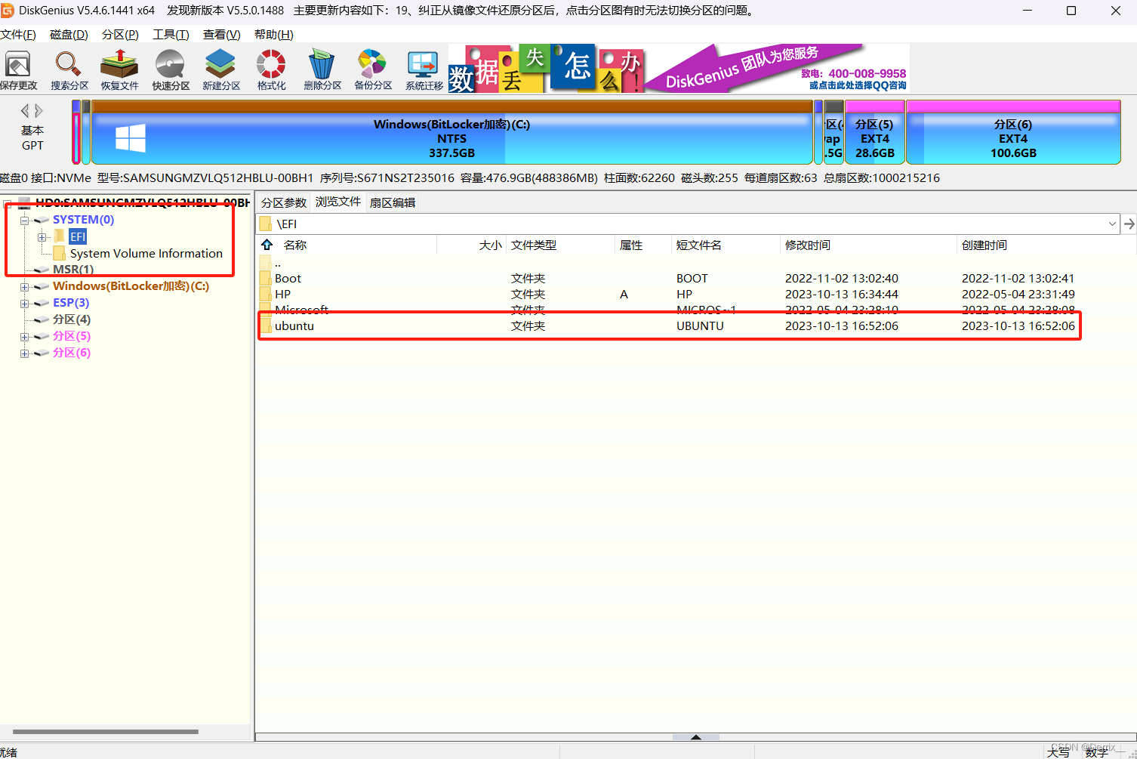Image resolution: width=1137 pixels, height=759 pixels.
Task: Click the go arrow beside the path box
Action: [1129, 224]
